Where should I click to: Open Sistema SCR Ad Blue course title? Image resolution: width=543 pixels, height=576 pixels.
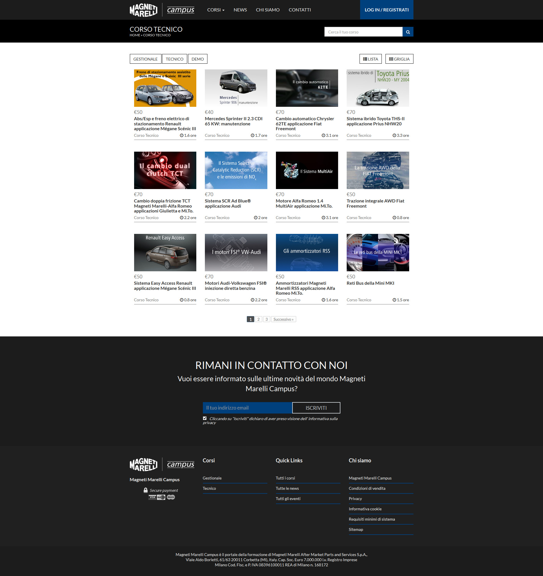(228, 203)
